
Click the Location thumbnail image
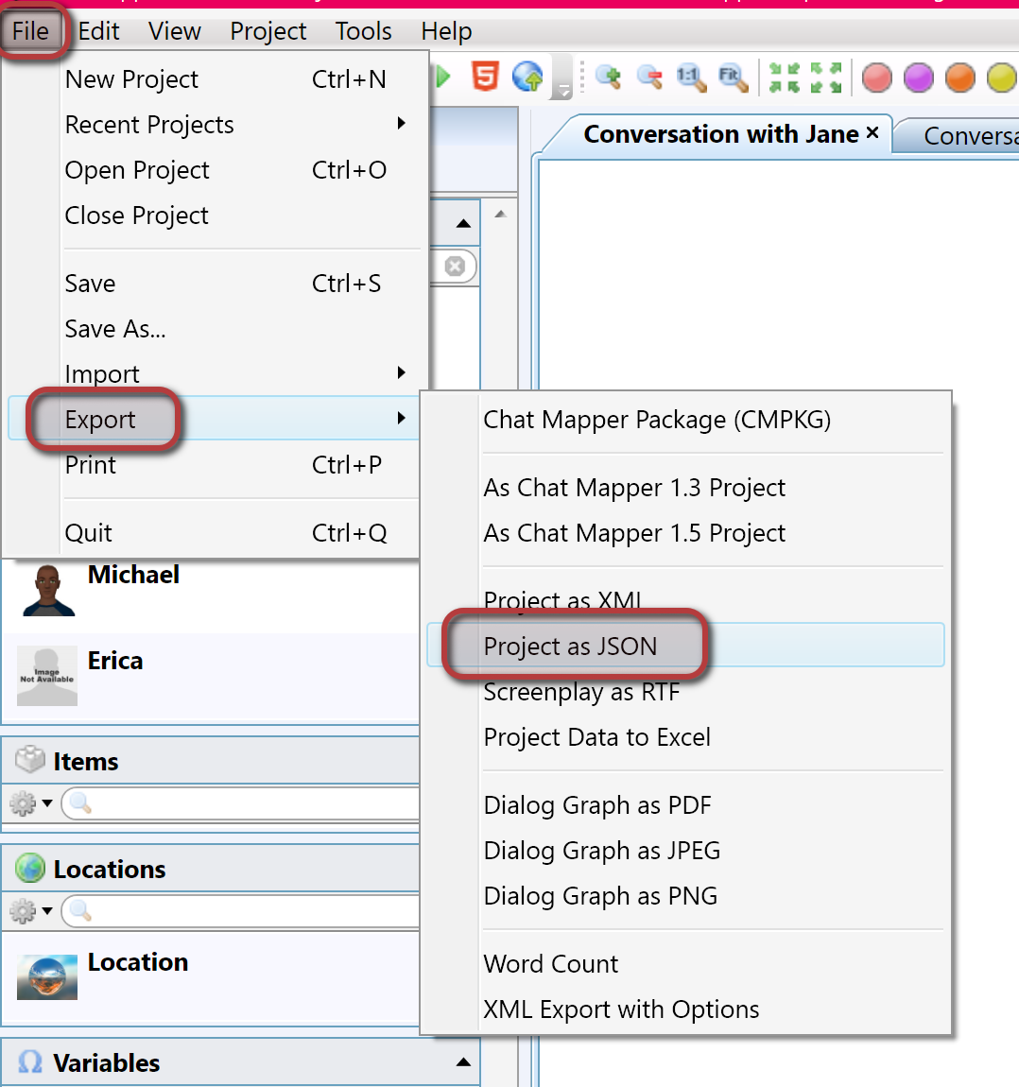[47, 977]
